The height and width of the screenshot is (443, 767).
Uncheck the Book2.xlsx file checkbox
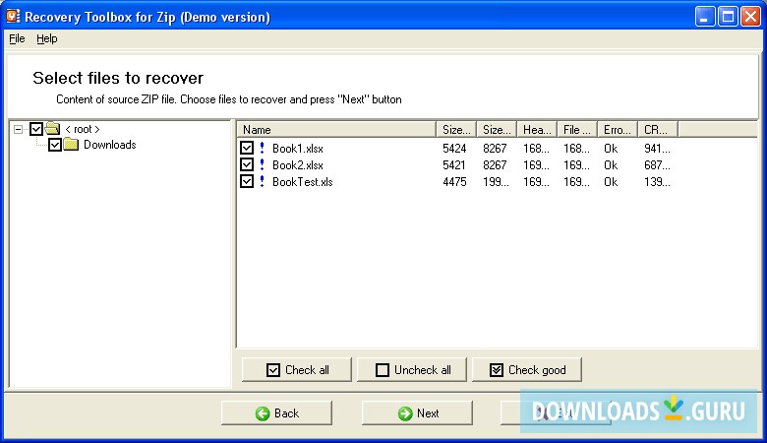click(x=247, y=164)
